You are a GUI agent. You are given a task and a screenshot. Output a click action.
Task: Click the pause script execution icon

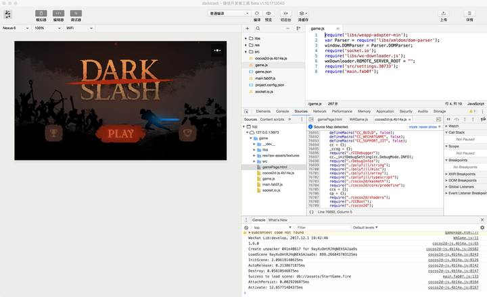pyautogui.click(x=448, y=119)
